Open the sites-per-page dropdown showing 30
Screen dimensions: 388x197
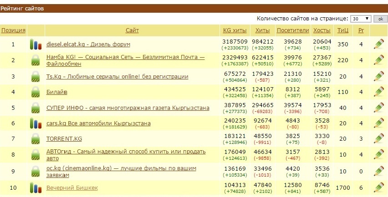(x=361, y=19)
